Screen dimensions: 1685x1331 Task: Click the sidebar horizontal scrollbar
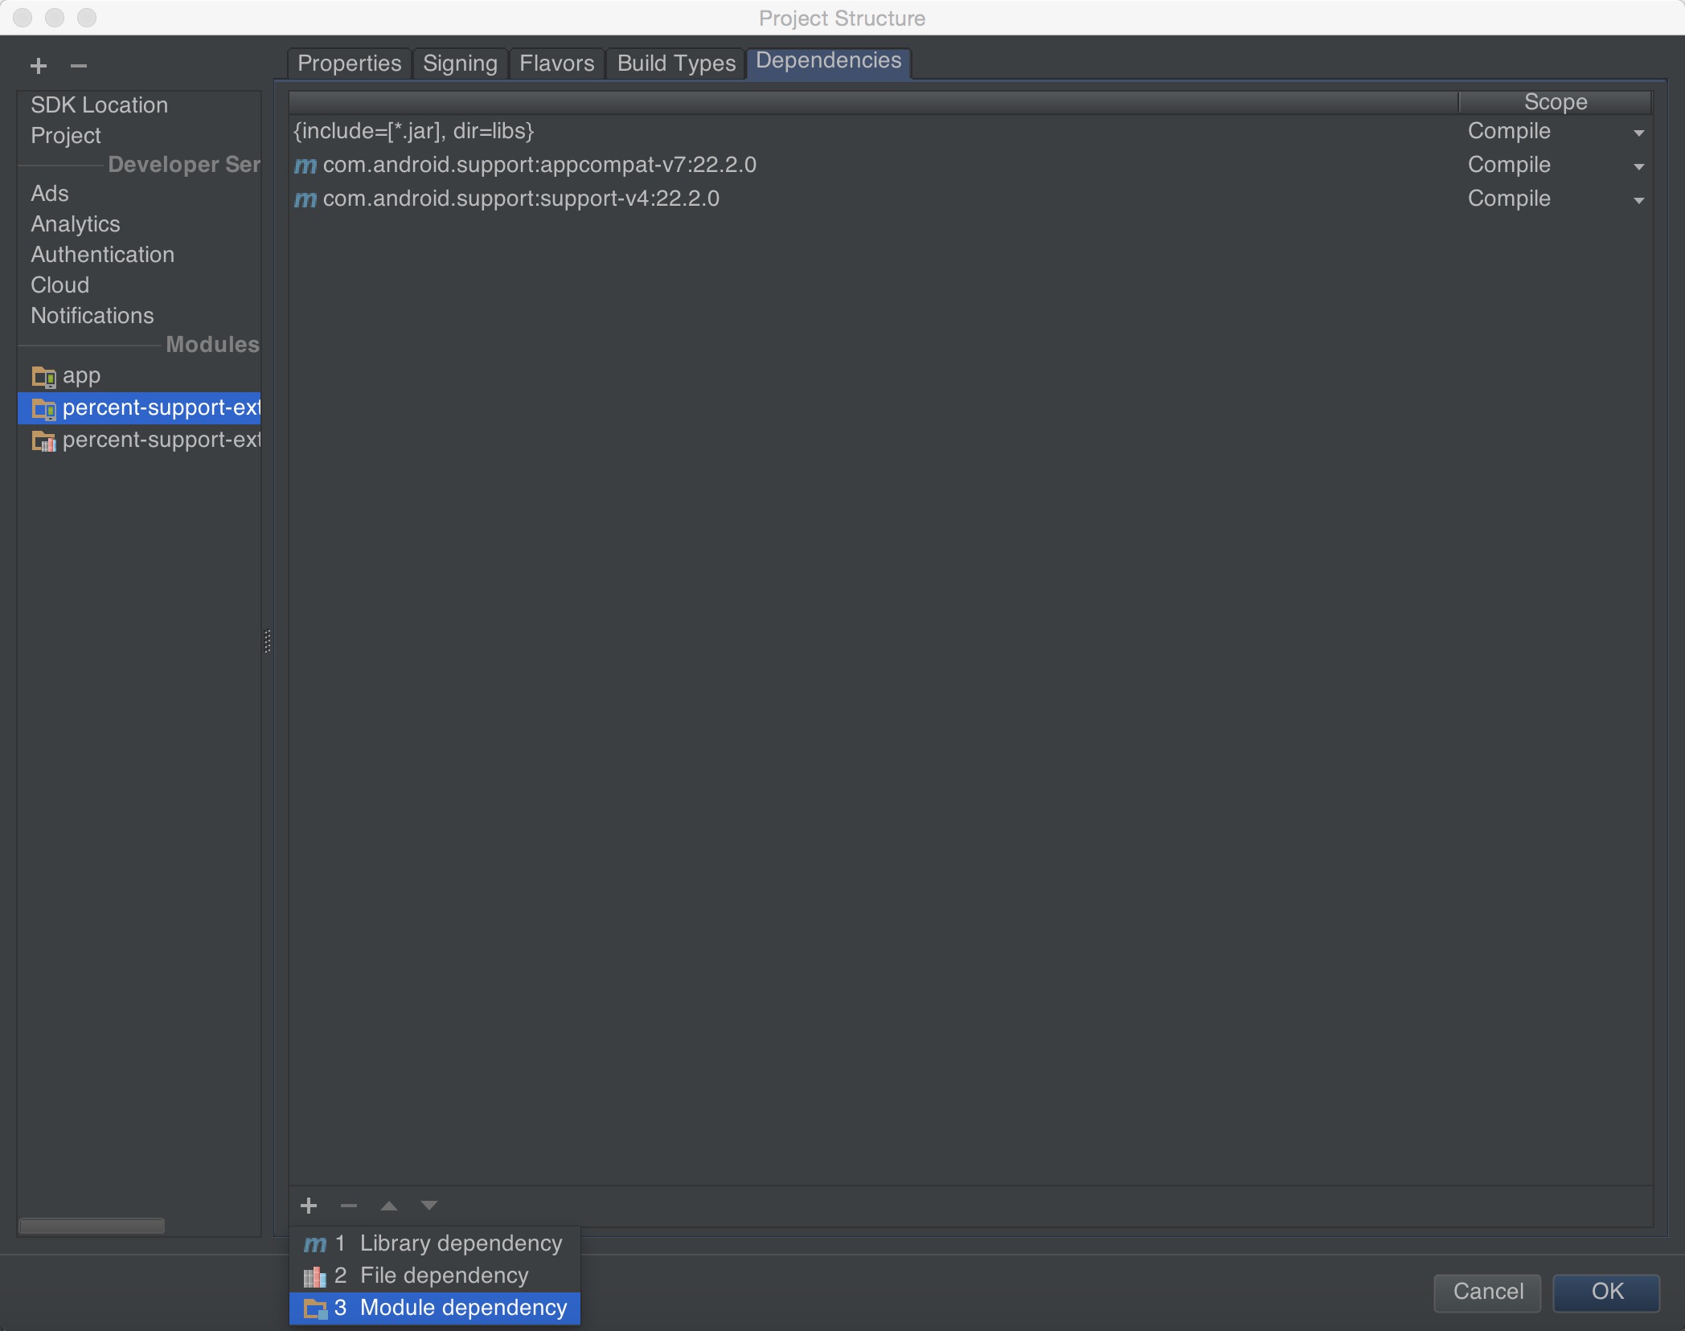(x=92, y=1226)
